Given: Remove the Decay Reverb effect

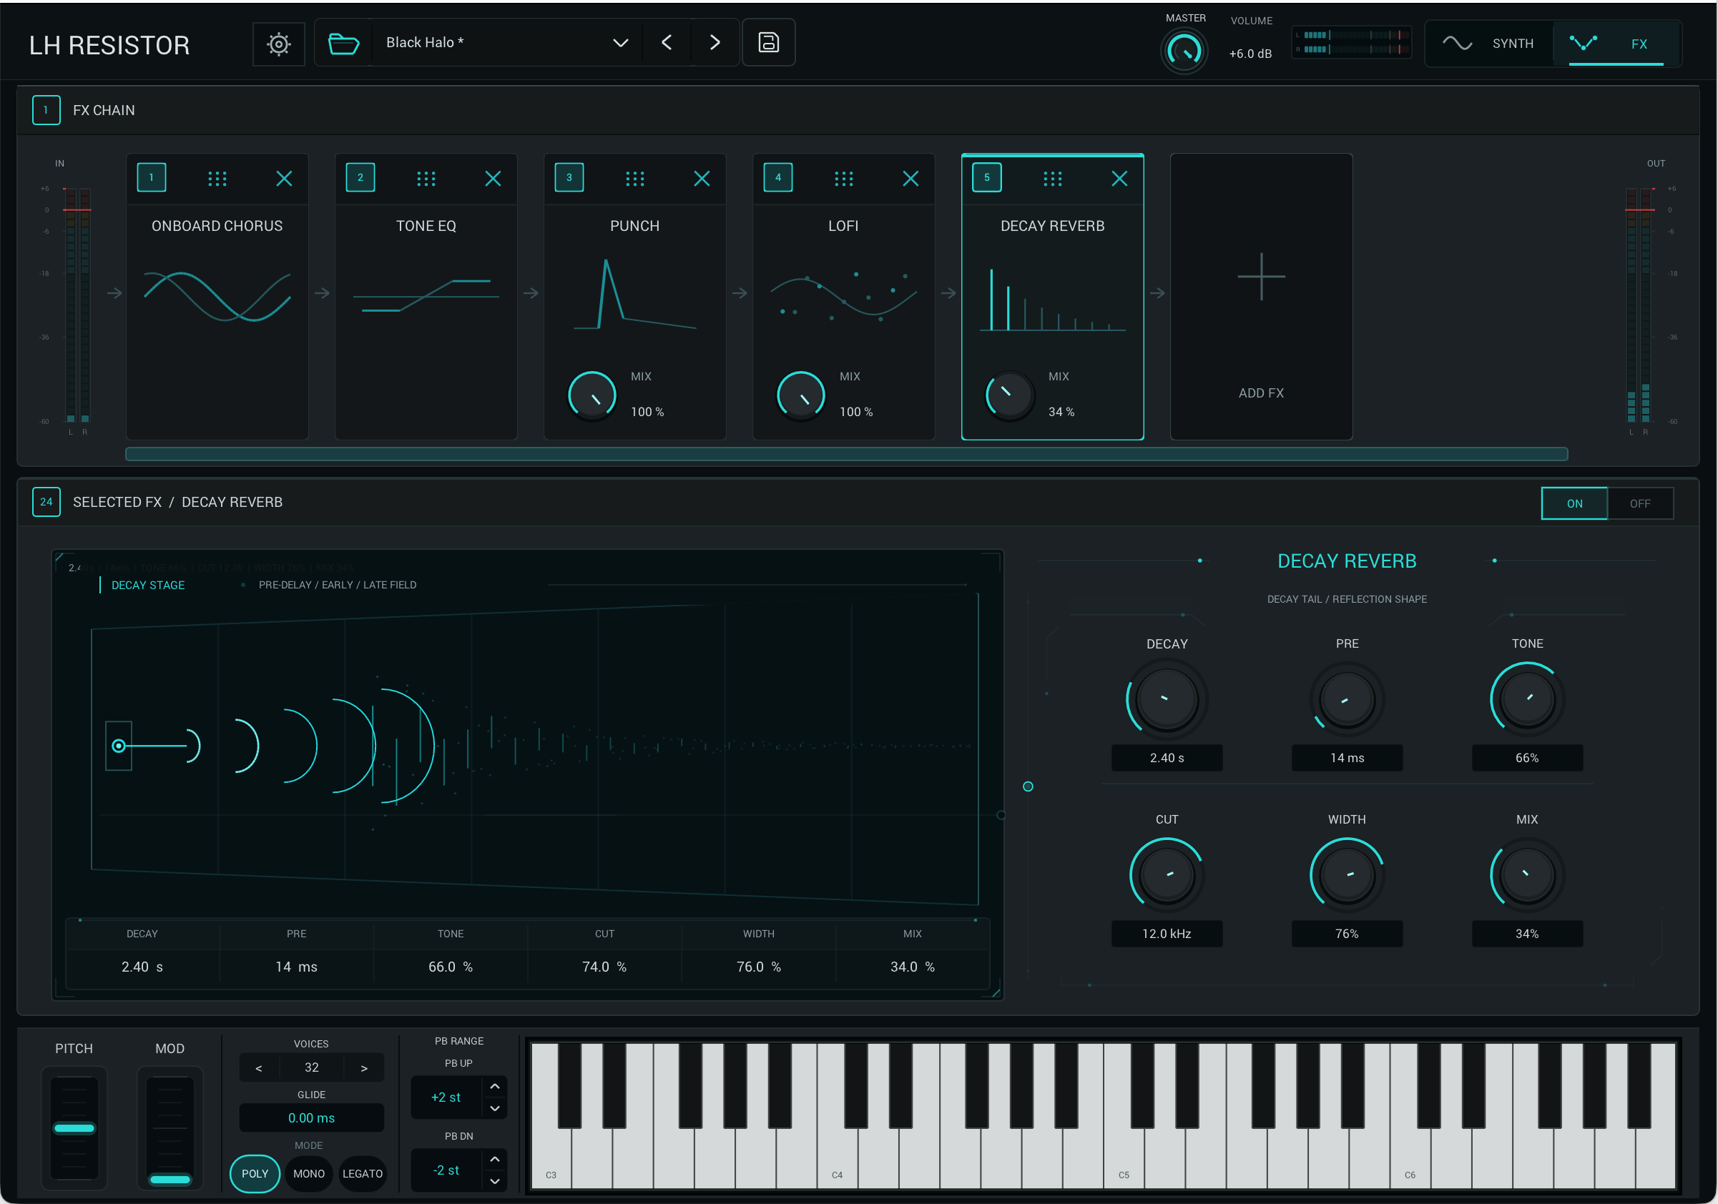Looking at the screenshot, I should 1119,178.
